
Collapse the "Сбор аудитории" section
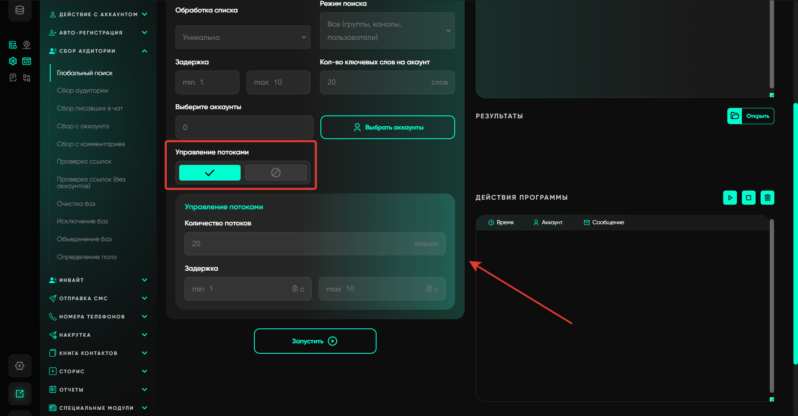coord(144,51)
